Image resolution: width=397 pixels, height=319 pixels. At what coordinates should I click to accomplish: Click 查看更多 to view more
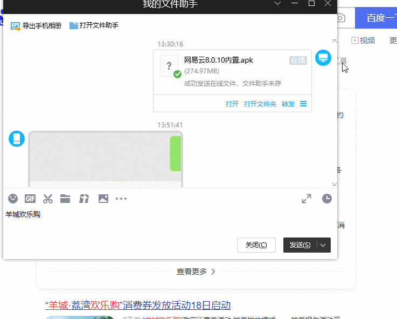[x=196, y=272]
